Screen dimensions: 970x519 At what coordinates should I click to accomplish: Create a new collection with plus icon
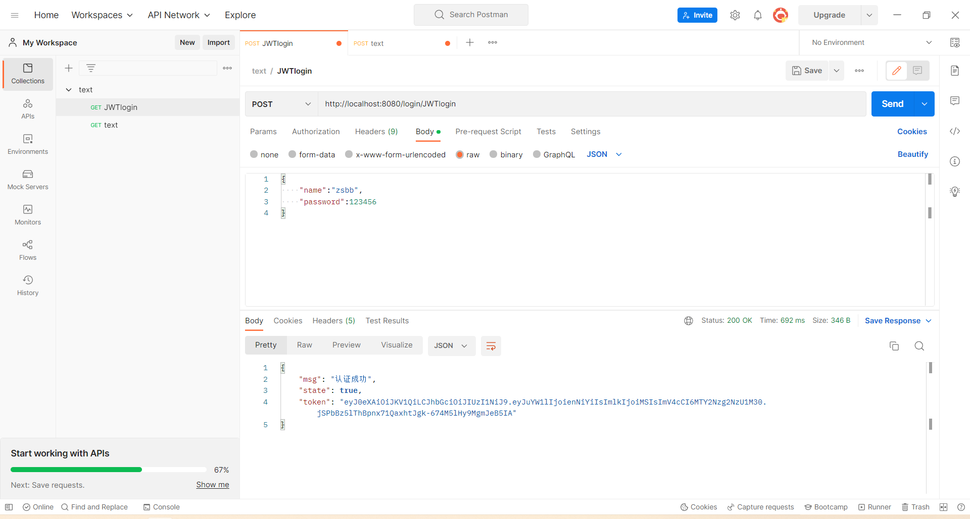69,68
